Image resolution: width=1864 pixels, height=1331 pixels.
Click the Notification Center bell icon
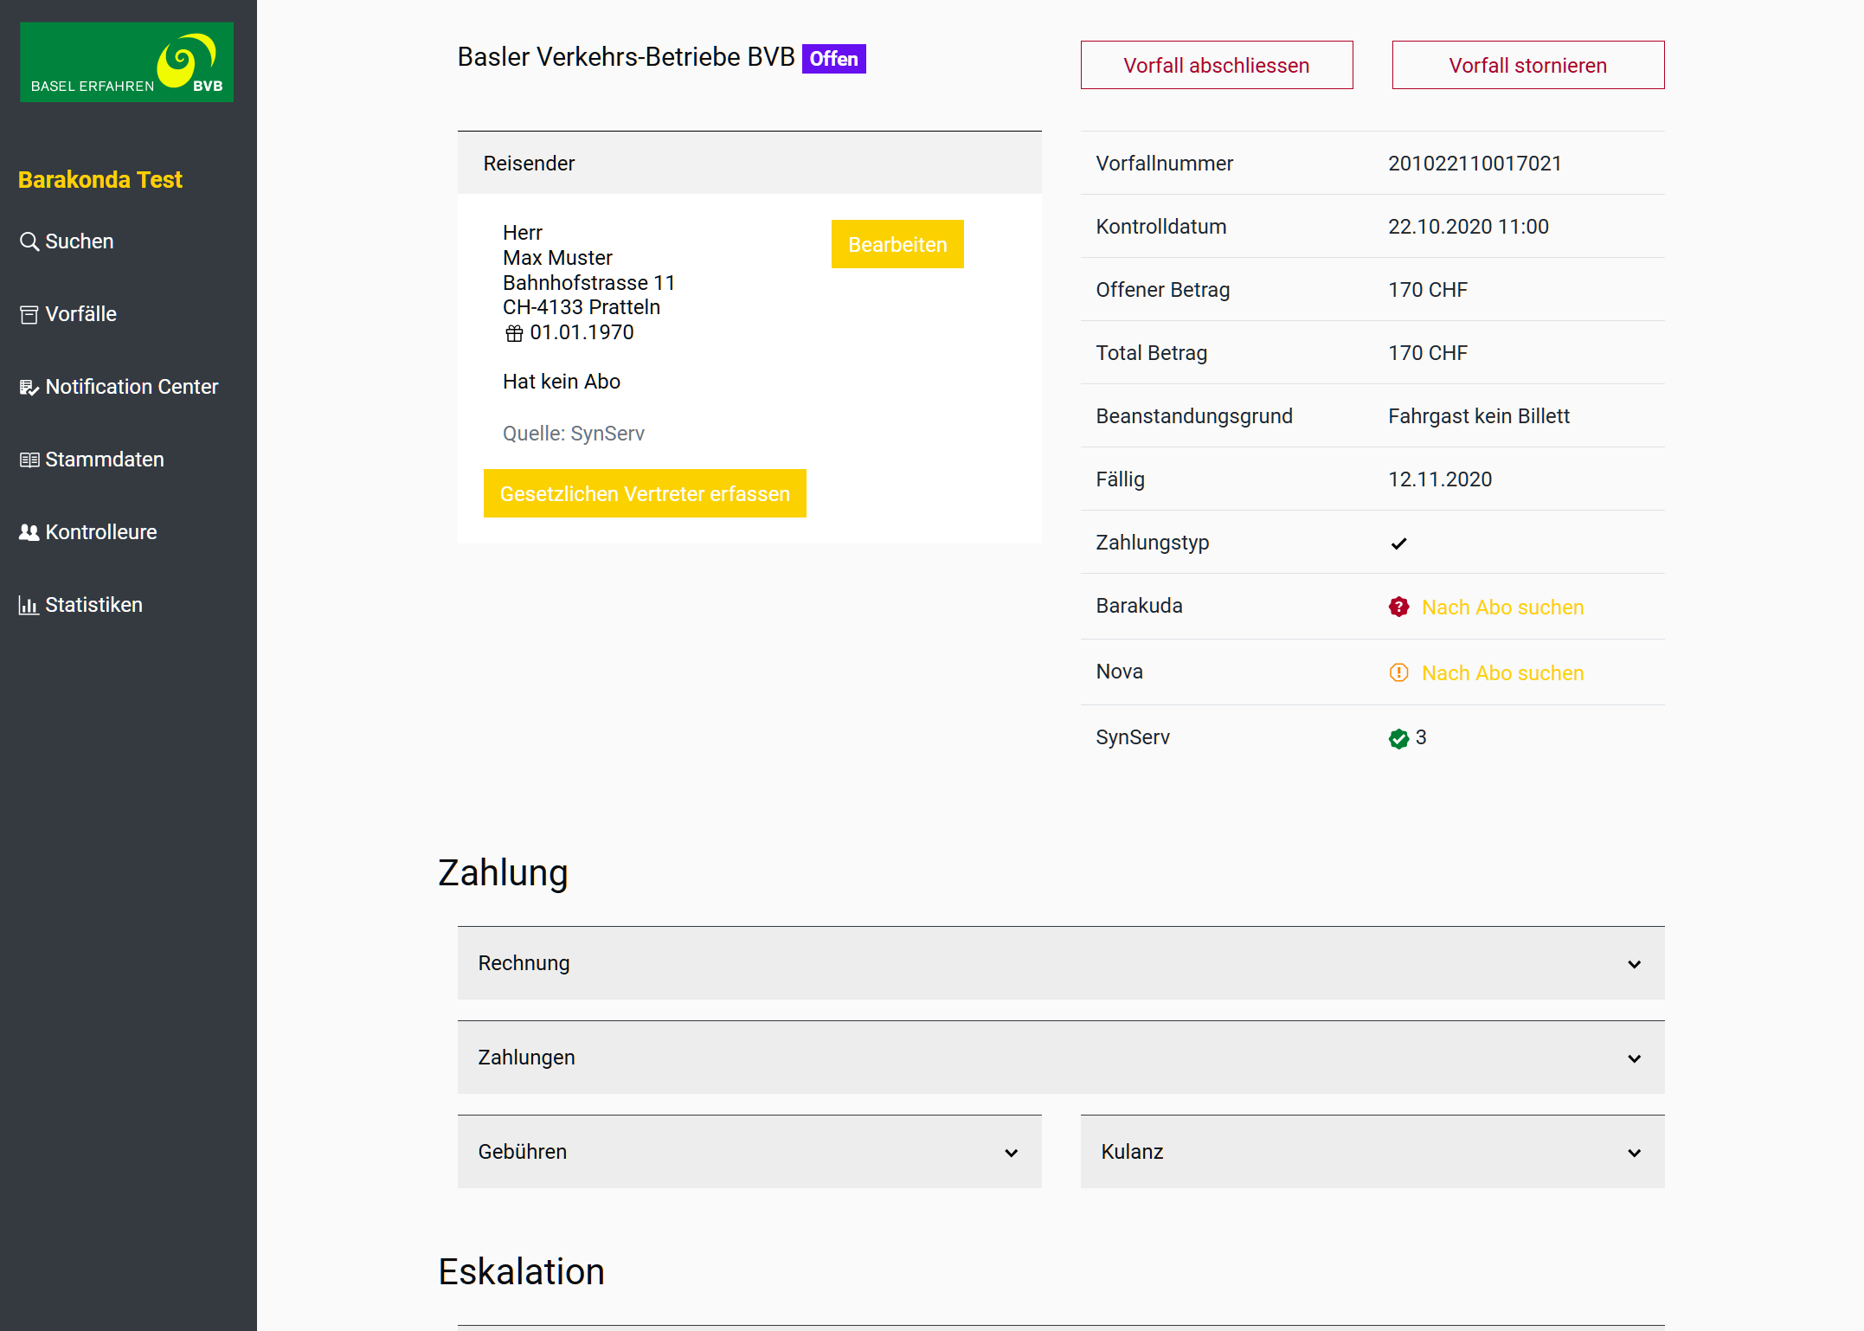[x=29, y=387]
